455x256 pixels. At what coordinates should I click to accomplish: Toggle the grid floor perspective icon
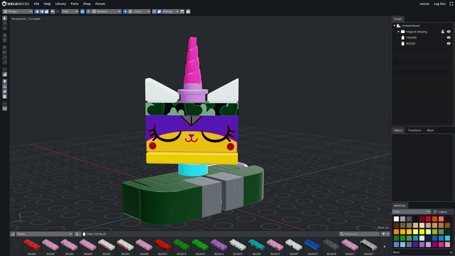82,11
